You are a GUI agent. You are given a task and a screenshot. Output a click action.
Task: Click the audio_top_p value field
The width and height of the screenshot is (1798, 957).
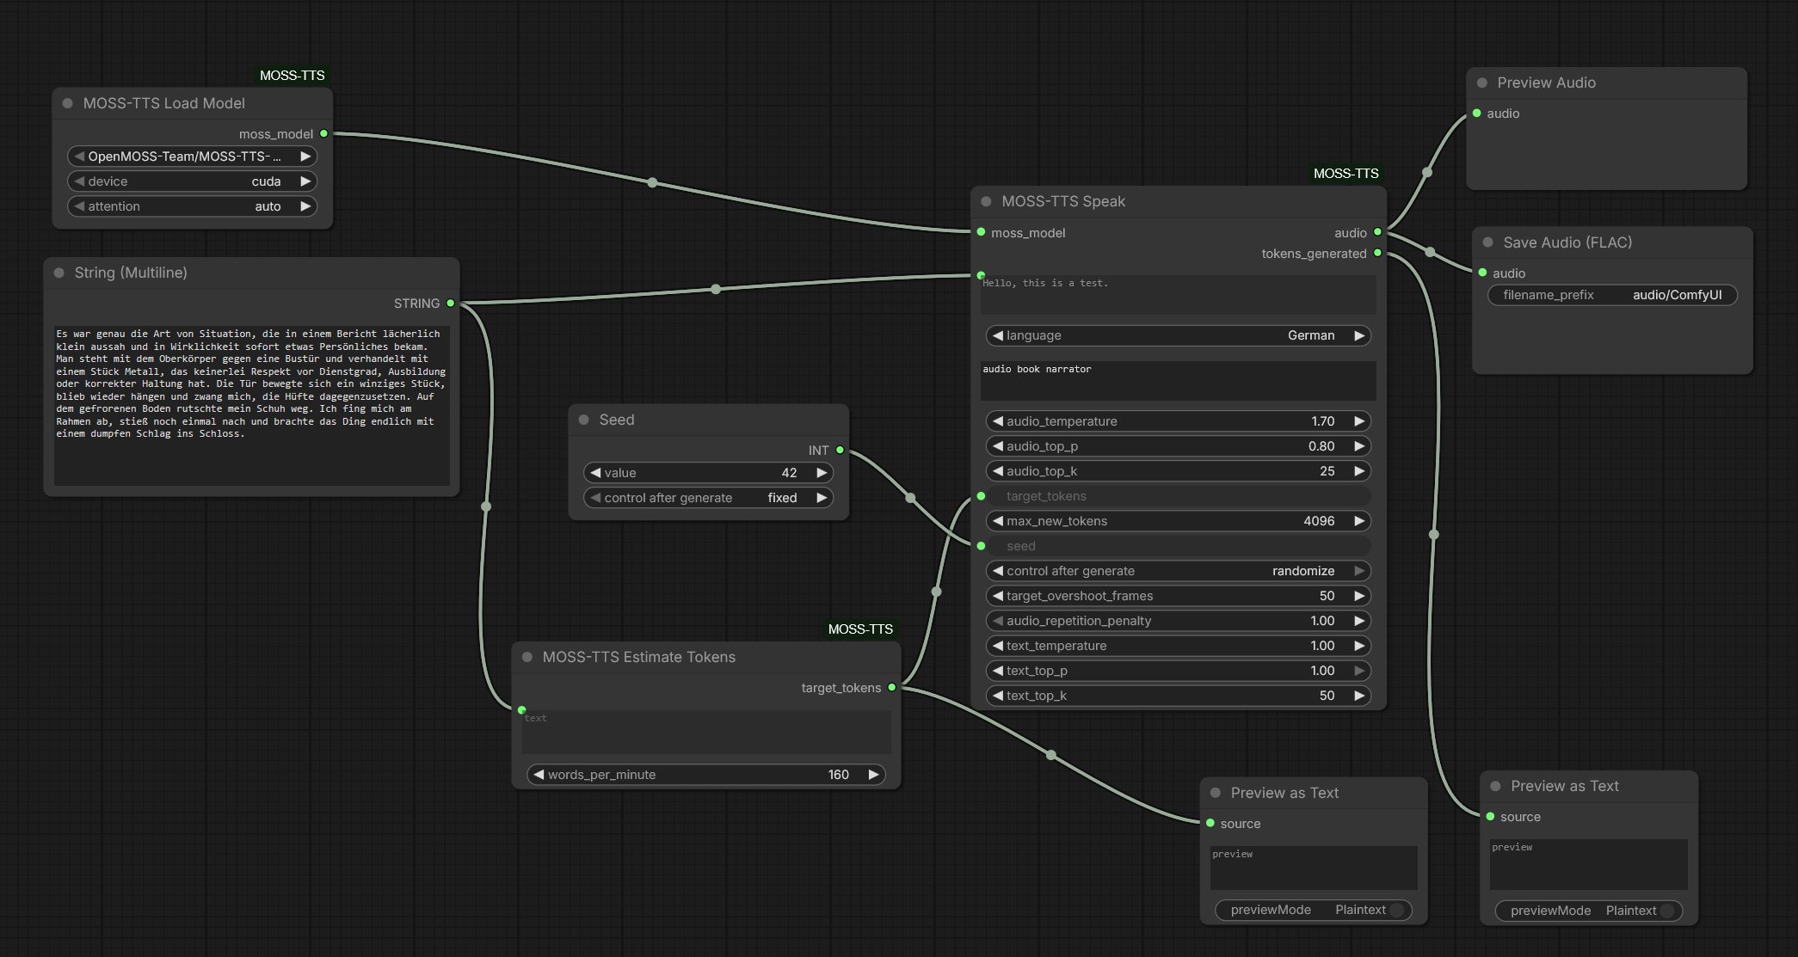pos(1179,446)
